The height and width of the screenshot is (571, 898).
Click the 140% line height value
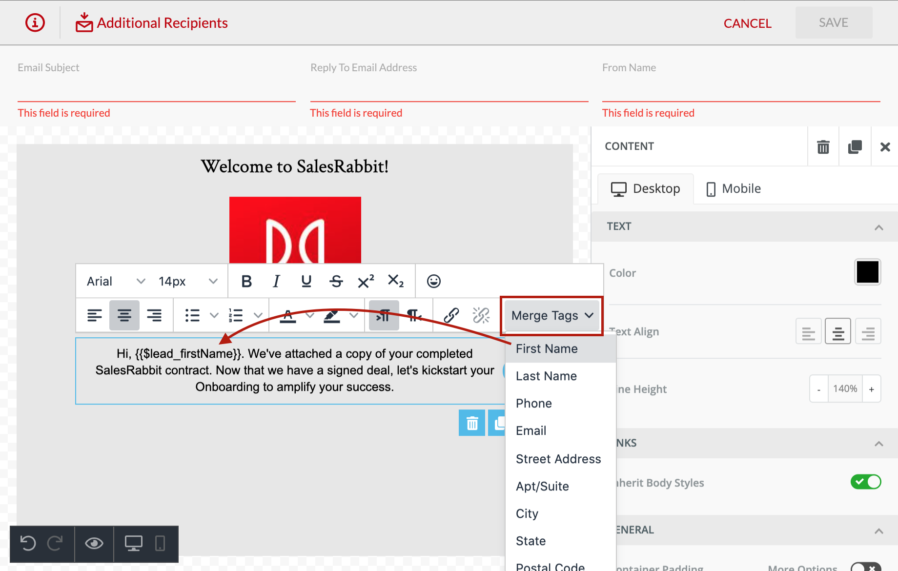(845, 389)
